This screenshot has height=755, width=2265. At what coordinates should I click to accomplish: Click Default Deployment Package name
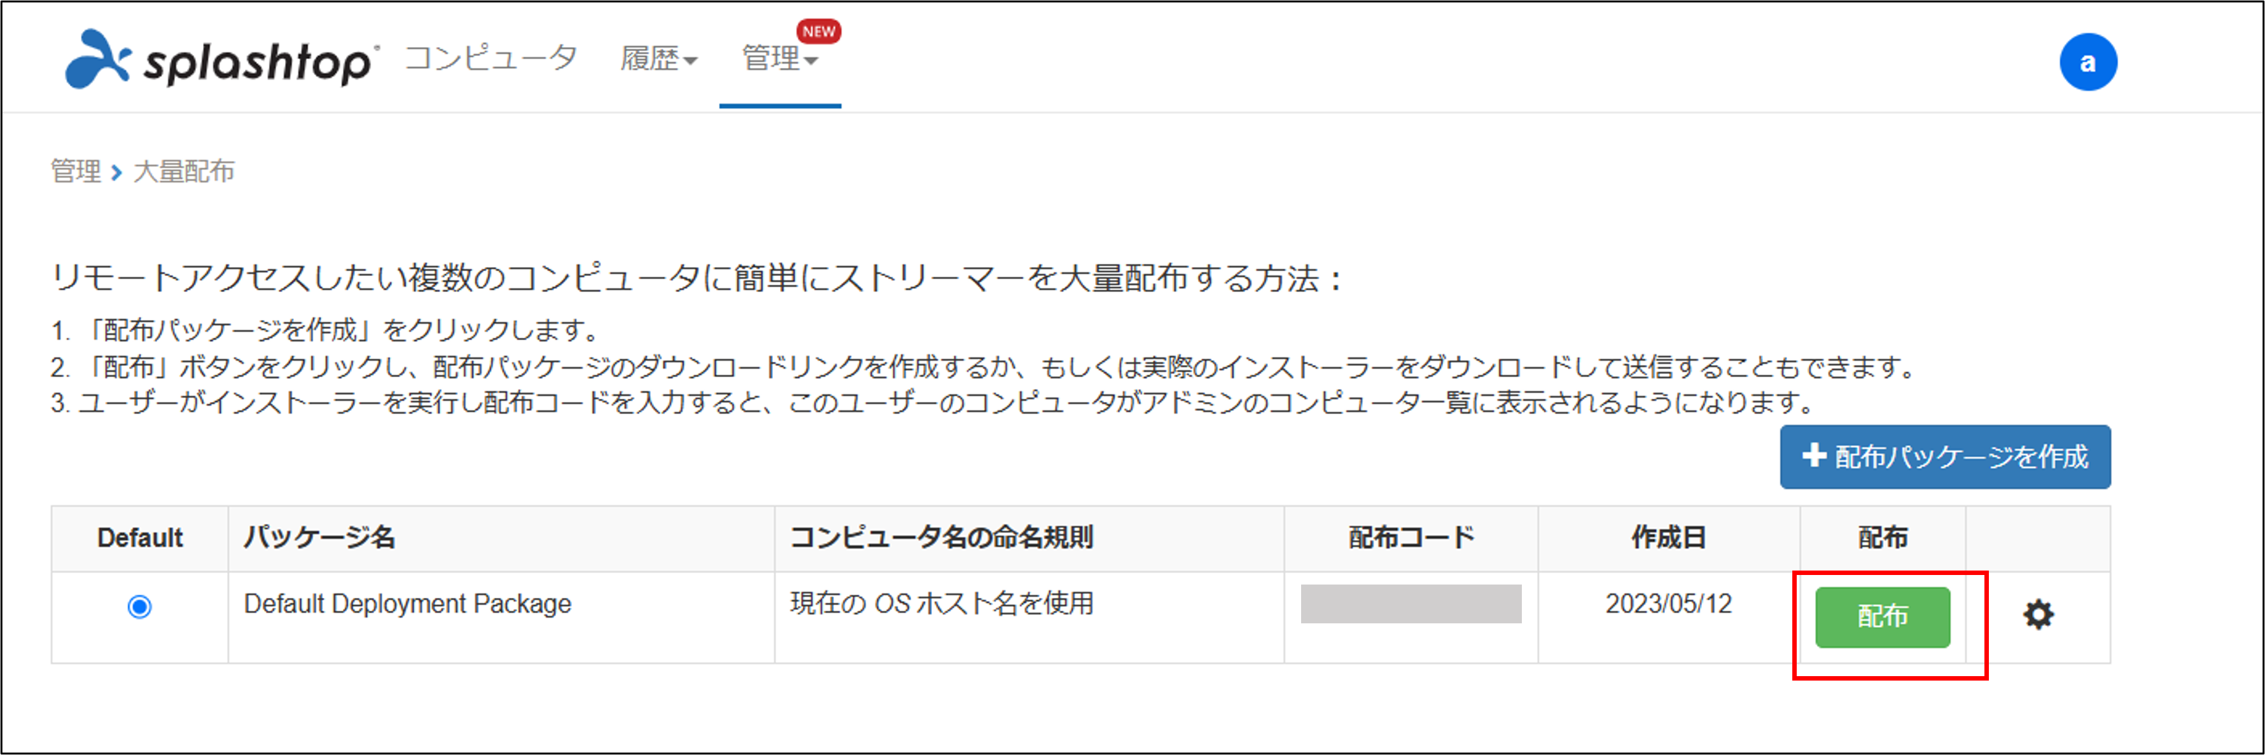point(407,604)
